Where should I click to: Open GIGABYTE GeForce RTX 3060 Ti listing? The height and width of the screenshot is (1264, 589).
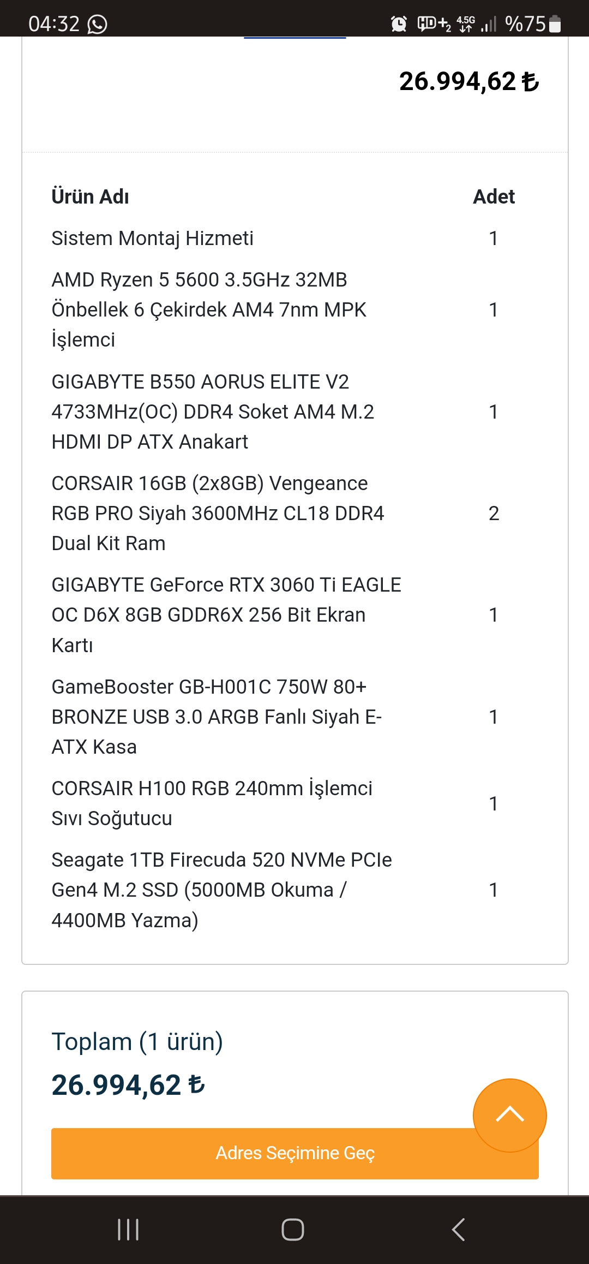226,615
